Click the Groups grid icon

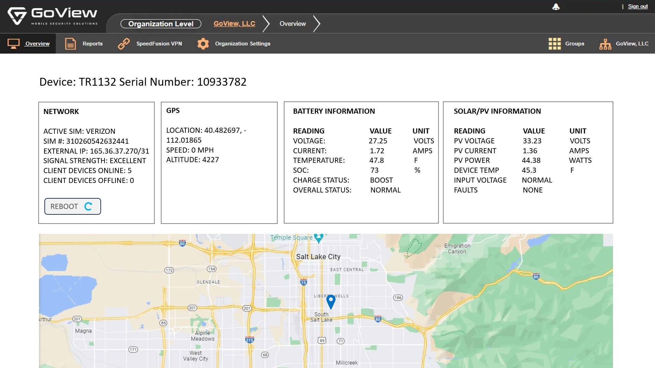(x=555, y=44)
